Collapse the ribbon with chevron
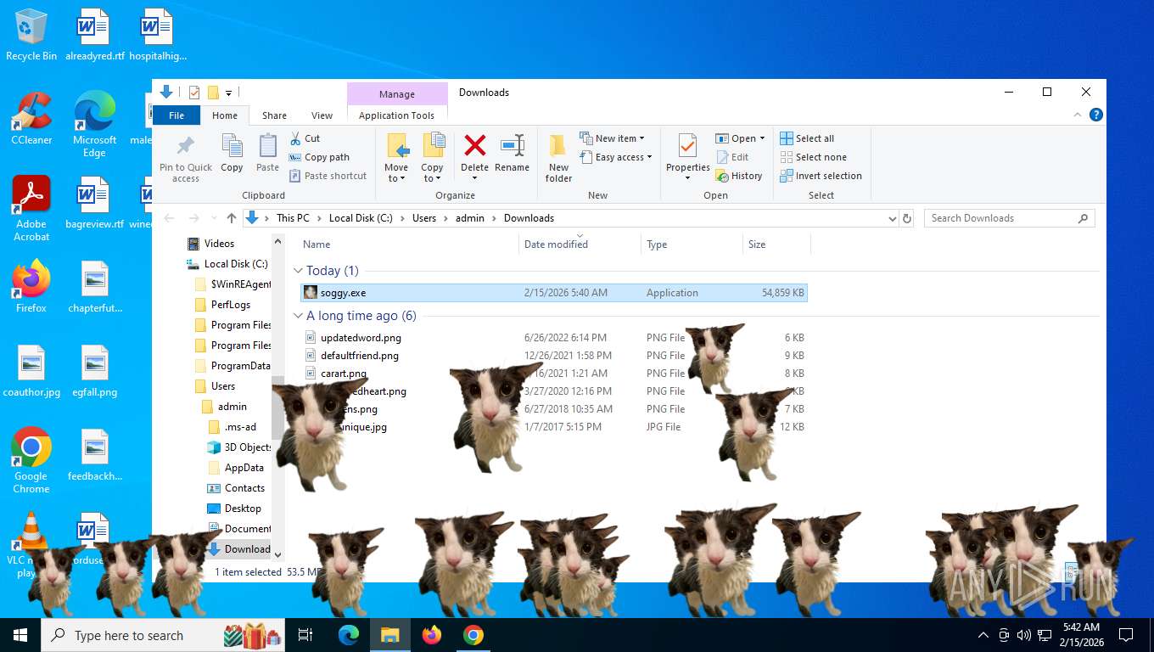Screen dimensions: 1154x652 pos(1078,115)
